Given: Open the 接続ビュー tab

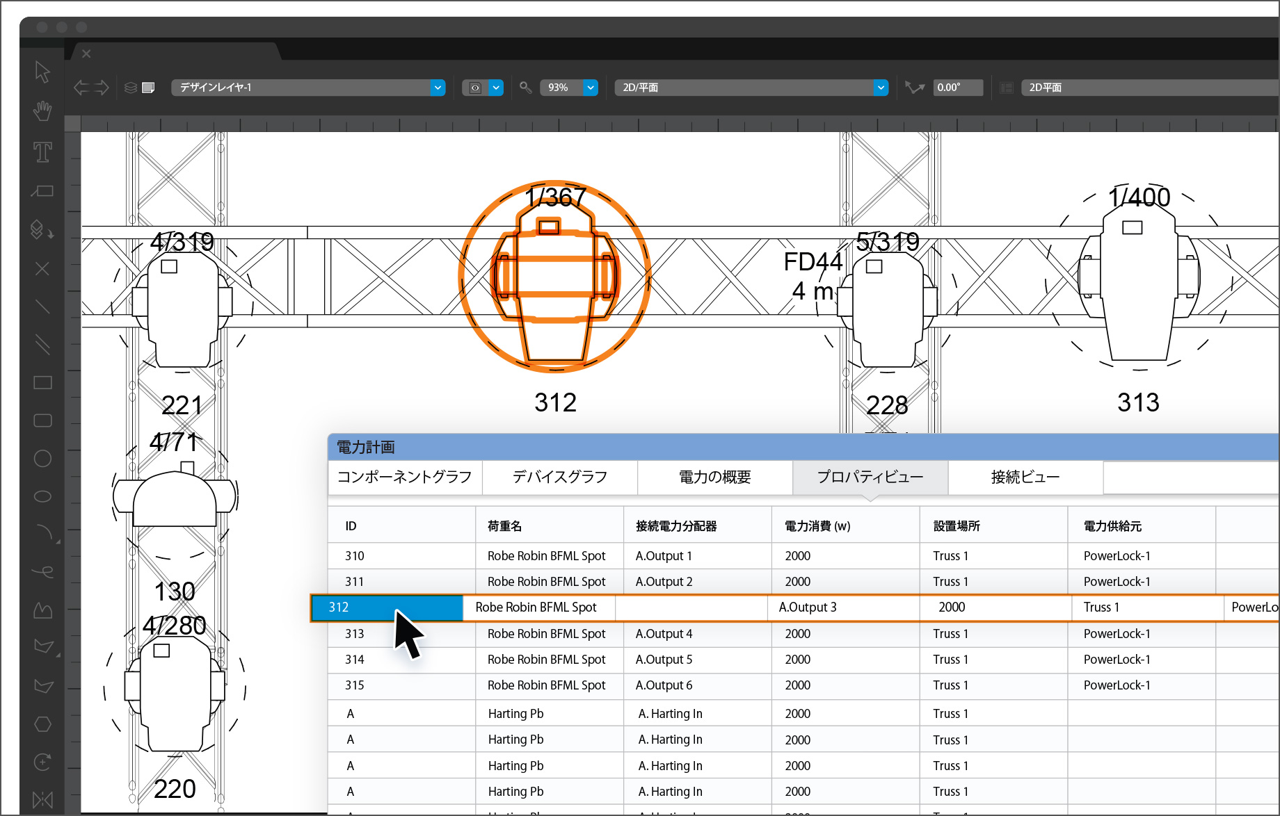Looking at the screenshot, I should pos(1025,477).
